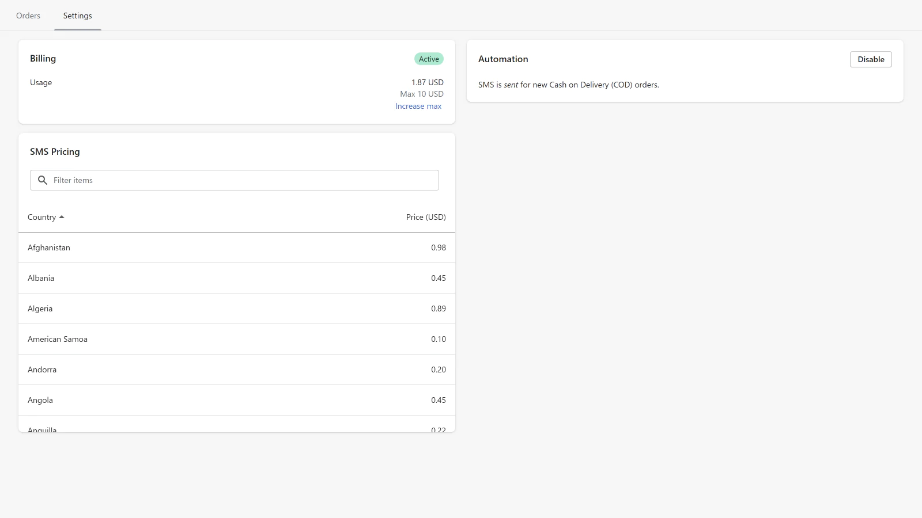Switch to the Settings tab

point(78,16)
